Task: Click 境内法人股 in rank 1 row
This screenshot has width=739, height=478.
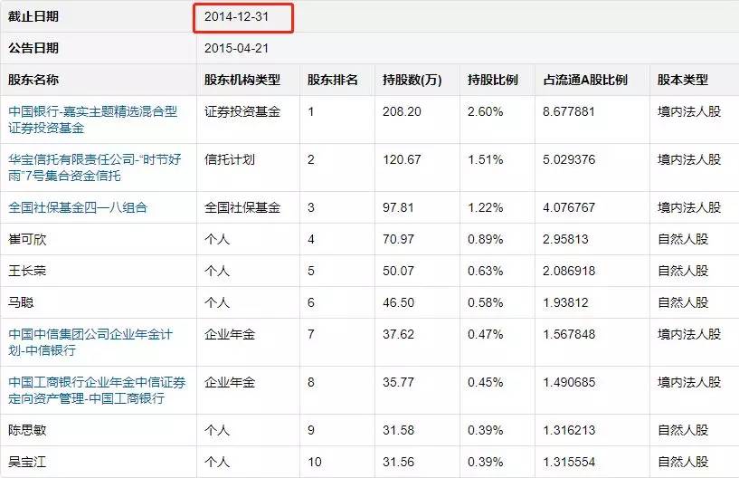Action: [x=689, y=112]
